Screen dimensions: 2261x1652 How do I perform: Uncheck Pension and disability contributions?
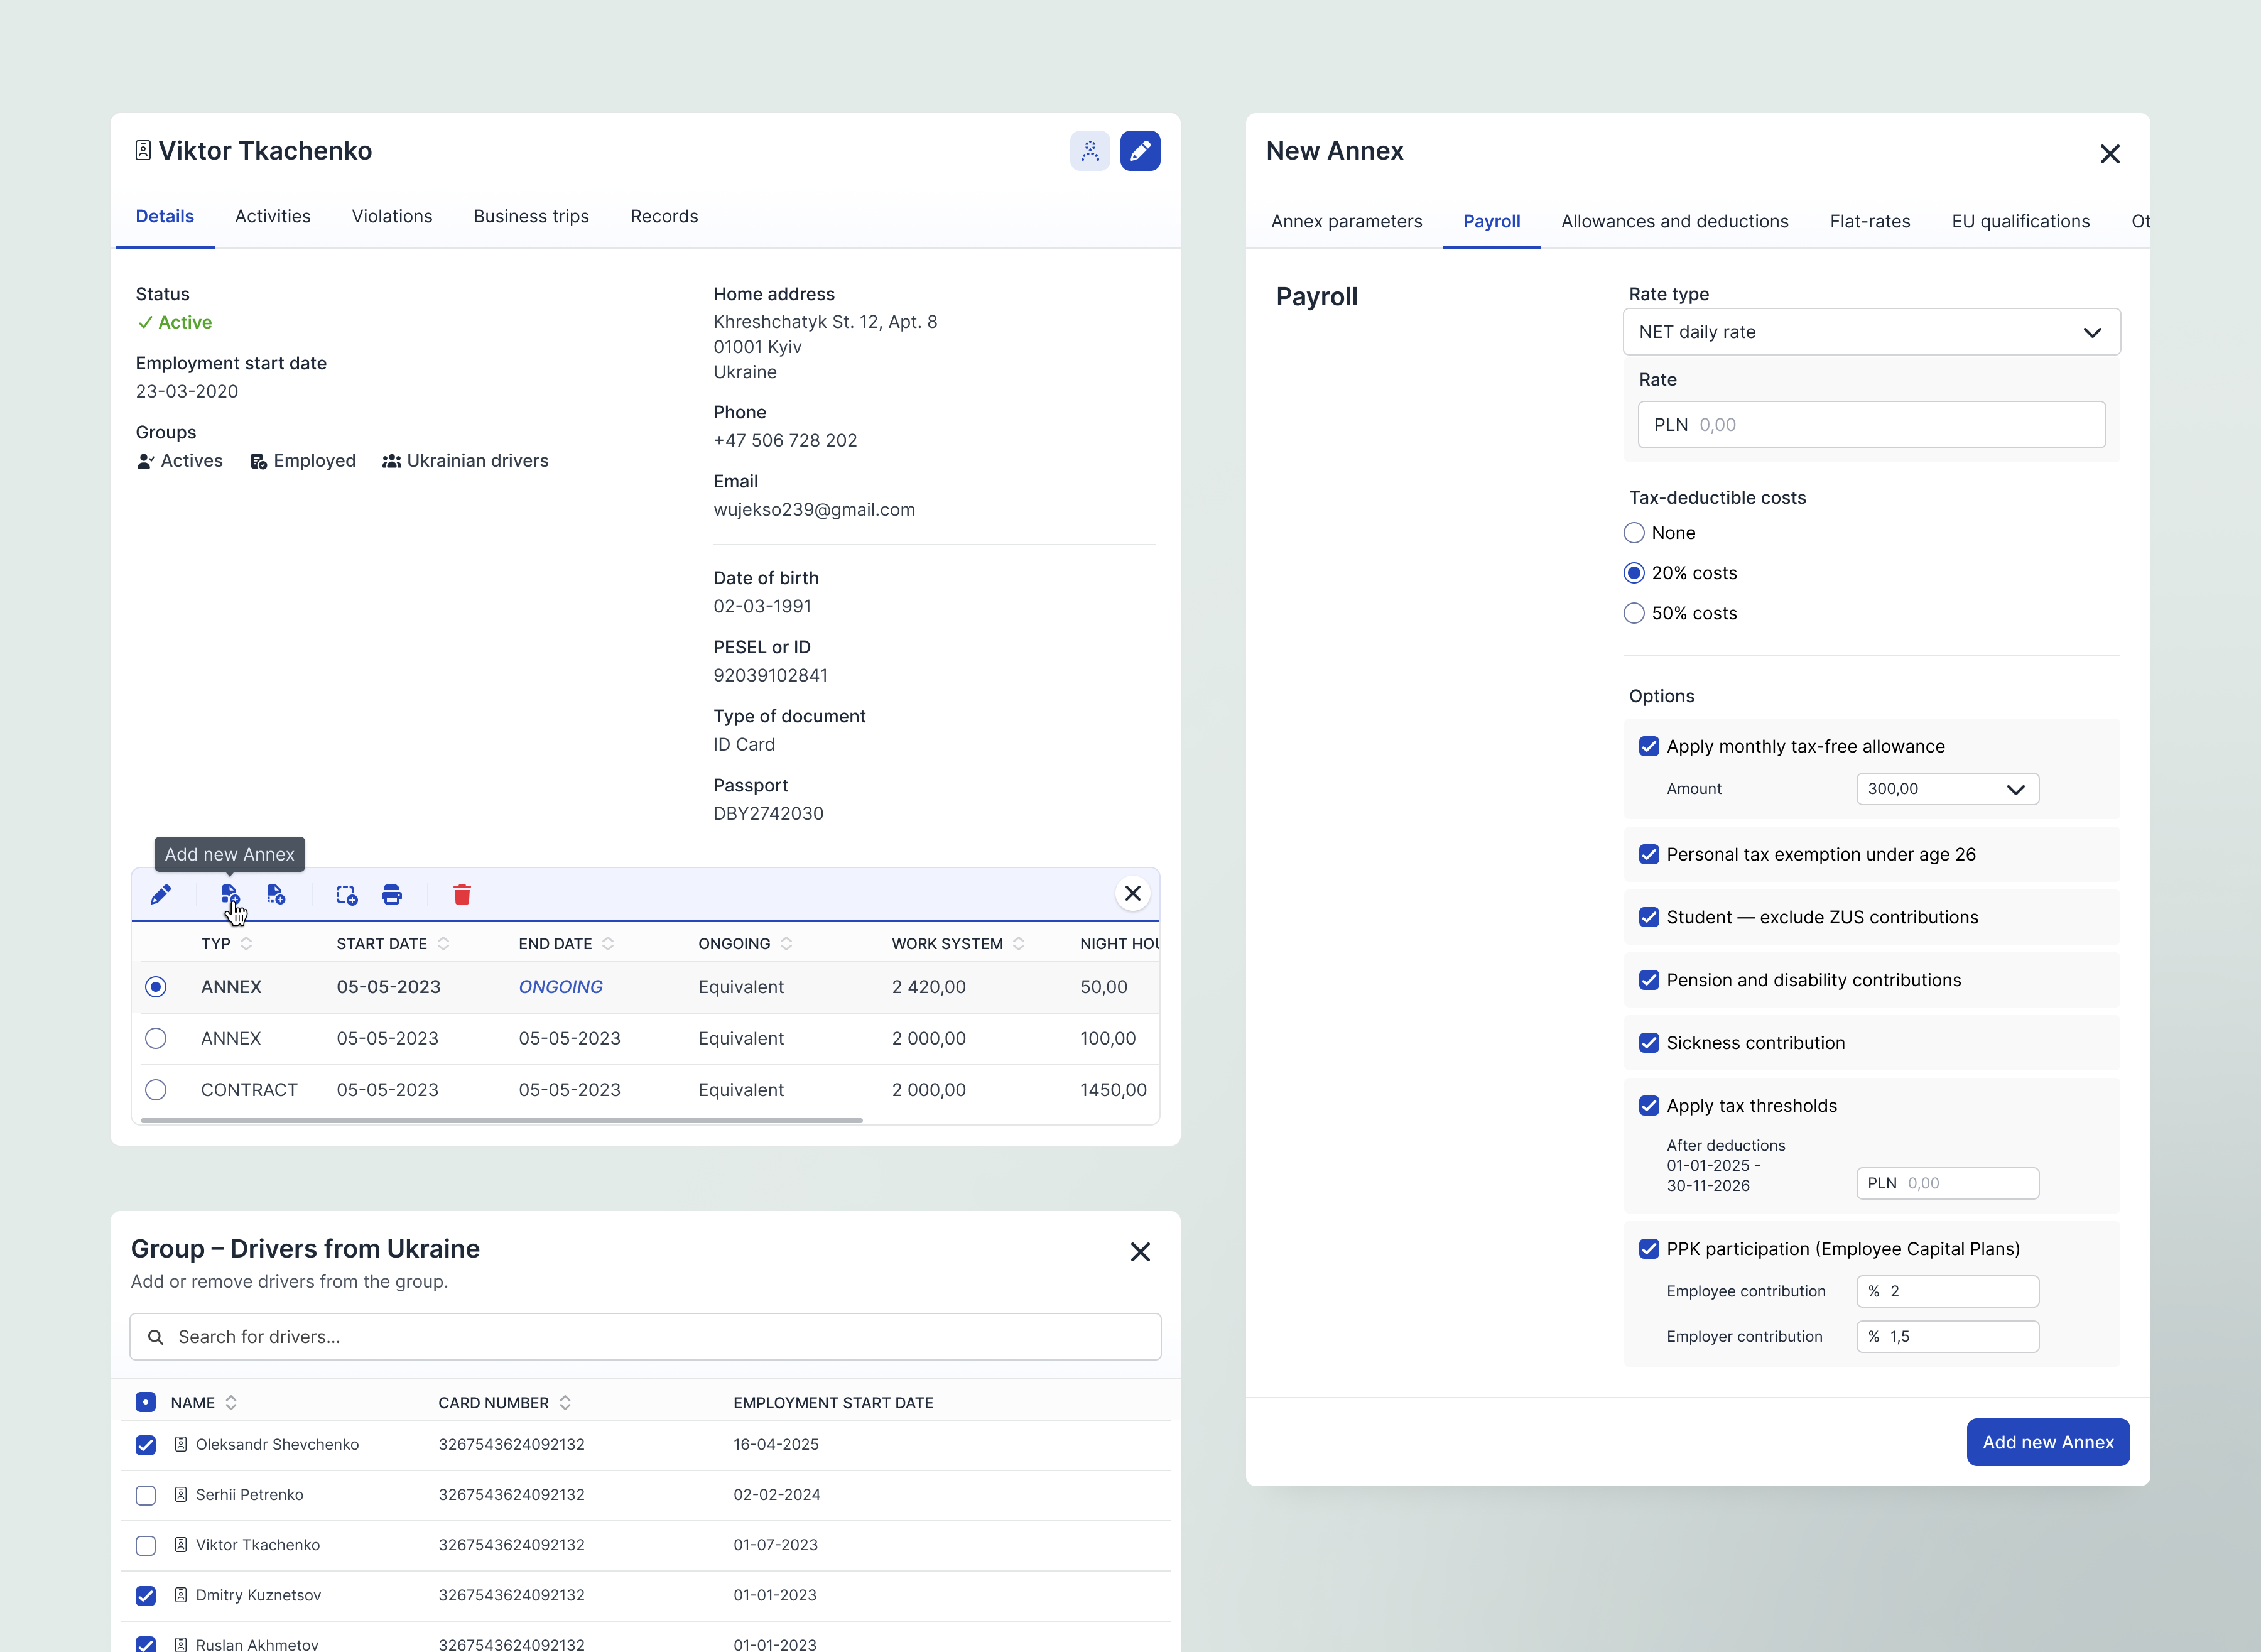click(1649, 980)
